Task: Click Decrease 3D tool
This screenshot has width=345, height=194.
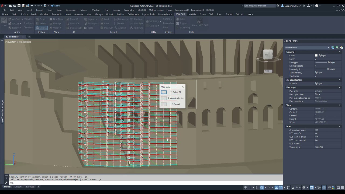Action: click(74, 28)
